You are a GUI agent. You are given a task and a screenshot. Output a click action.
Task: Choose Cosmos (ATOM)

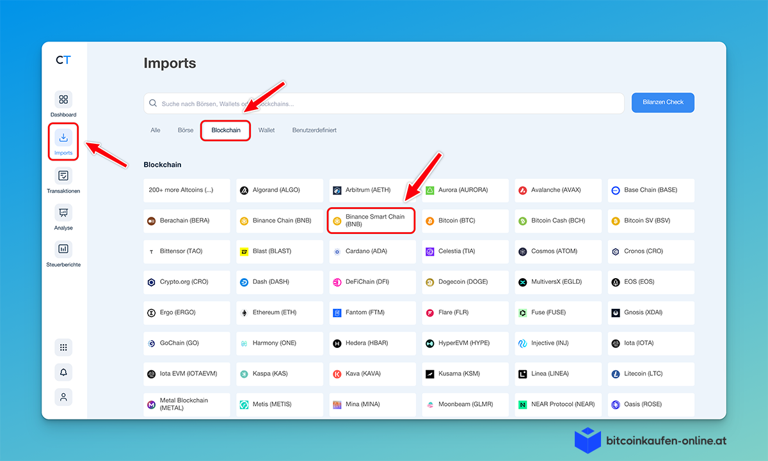click(558, 251)
